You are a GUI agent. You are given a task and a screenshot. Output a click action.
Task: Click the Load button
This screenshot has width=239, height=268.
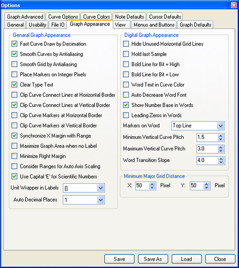click(x=186, y=259)
